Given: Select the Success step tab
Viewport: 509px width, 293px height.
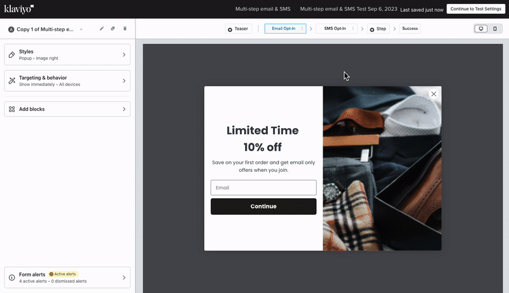Looking at the screenshot, I should 410,29.
